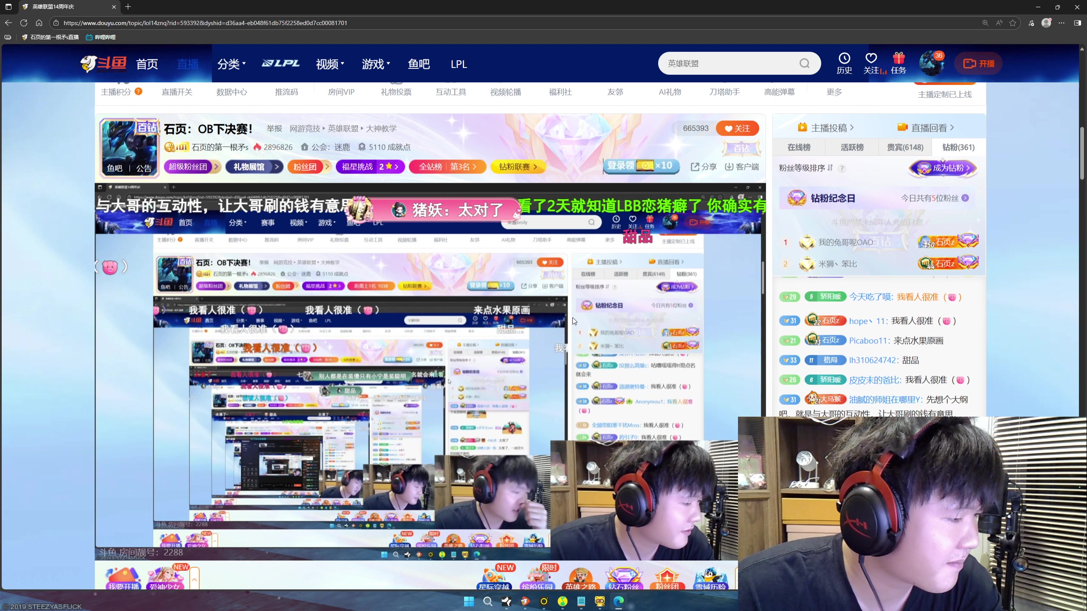Open the 礼物展馆 badge
1087x611 pixels.
pyautogui.click(x=254, y=167)
